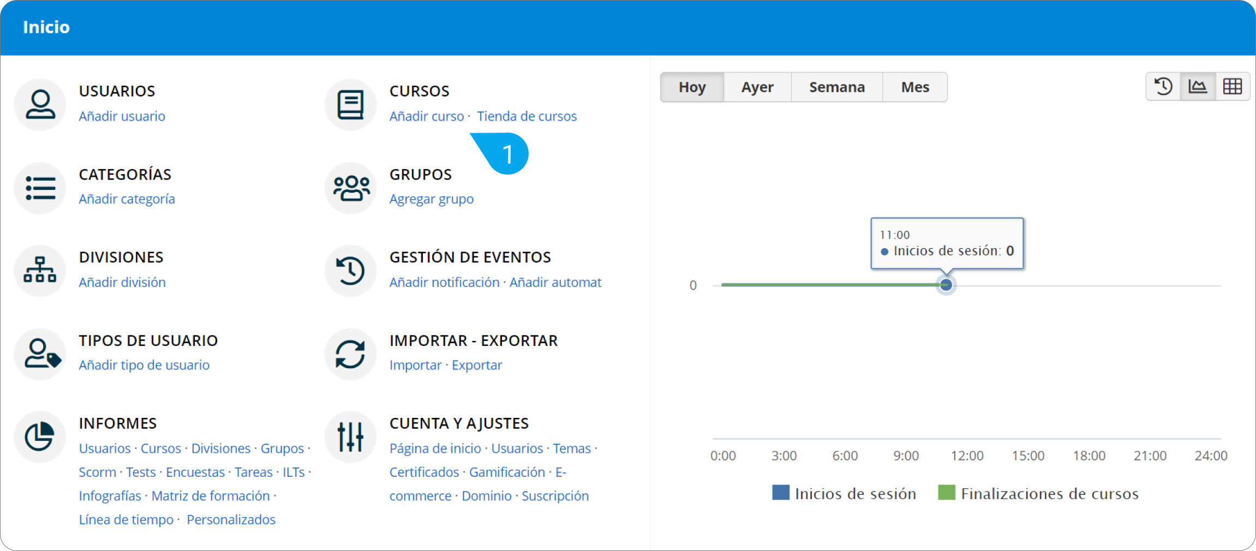
Task: Click the Usuarios person icon
Action: pos(40,105)
